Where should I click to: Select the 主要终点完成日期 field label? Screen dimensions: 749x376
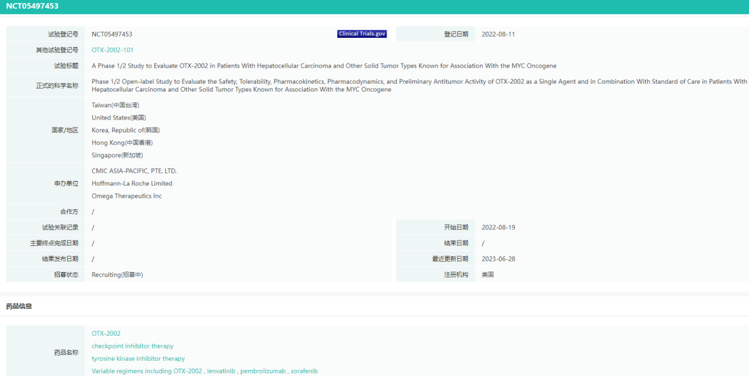pos(54,243)
